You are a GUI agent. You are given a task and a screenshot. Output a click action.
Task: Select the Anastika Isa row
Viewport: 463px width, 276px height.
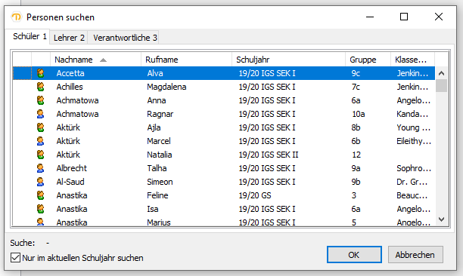223,209
